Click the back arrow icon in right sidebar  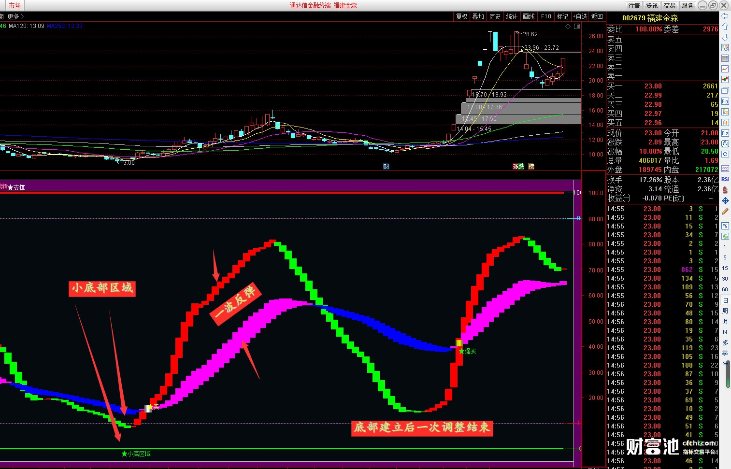point(725,16)
